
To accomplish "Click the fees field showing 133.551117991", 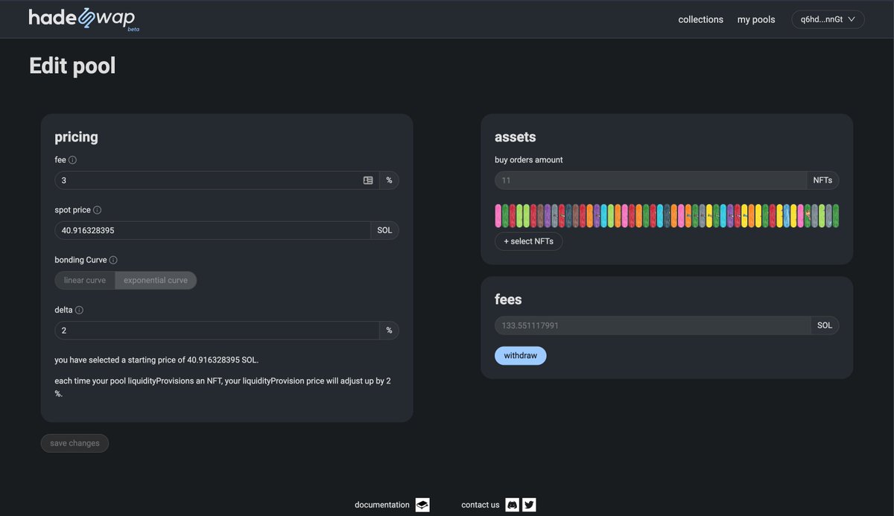I will tap(653, 325).
